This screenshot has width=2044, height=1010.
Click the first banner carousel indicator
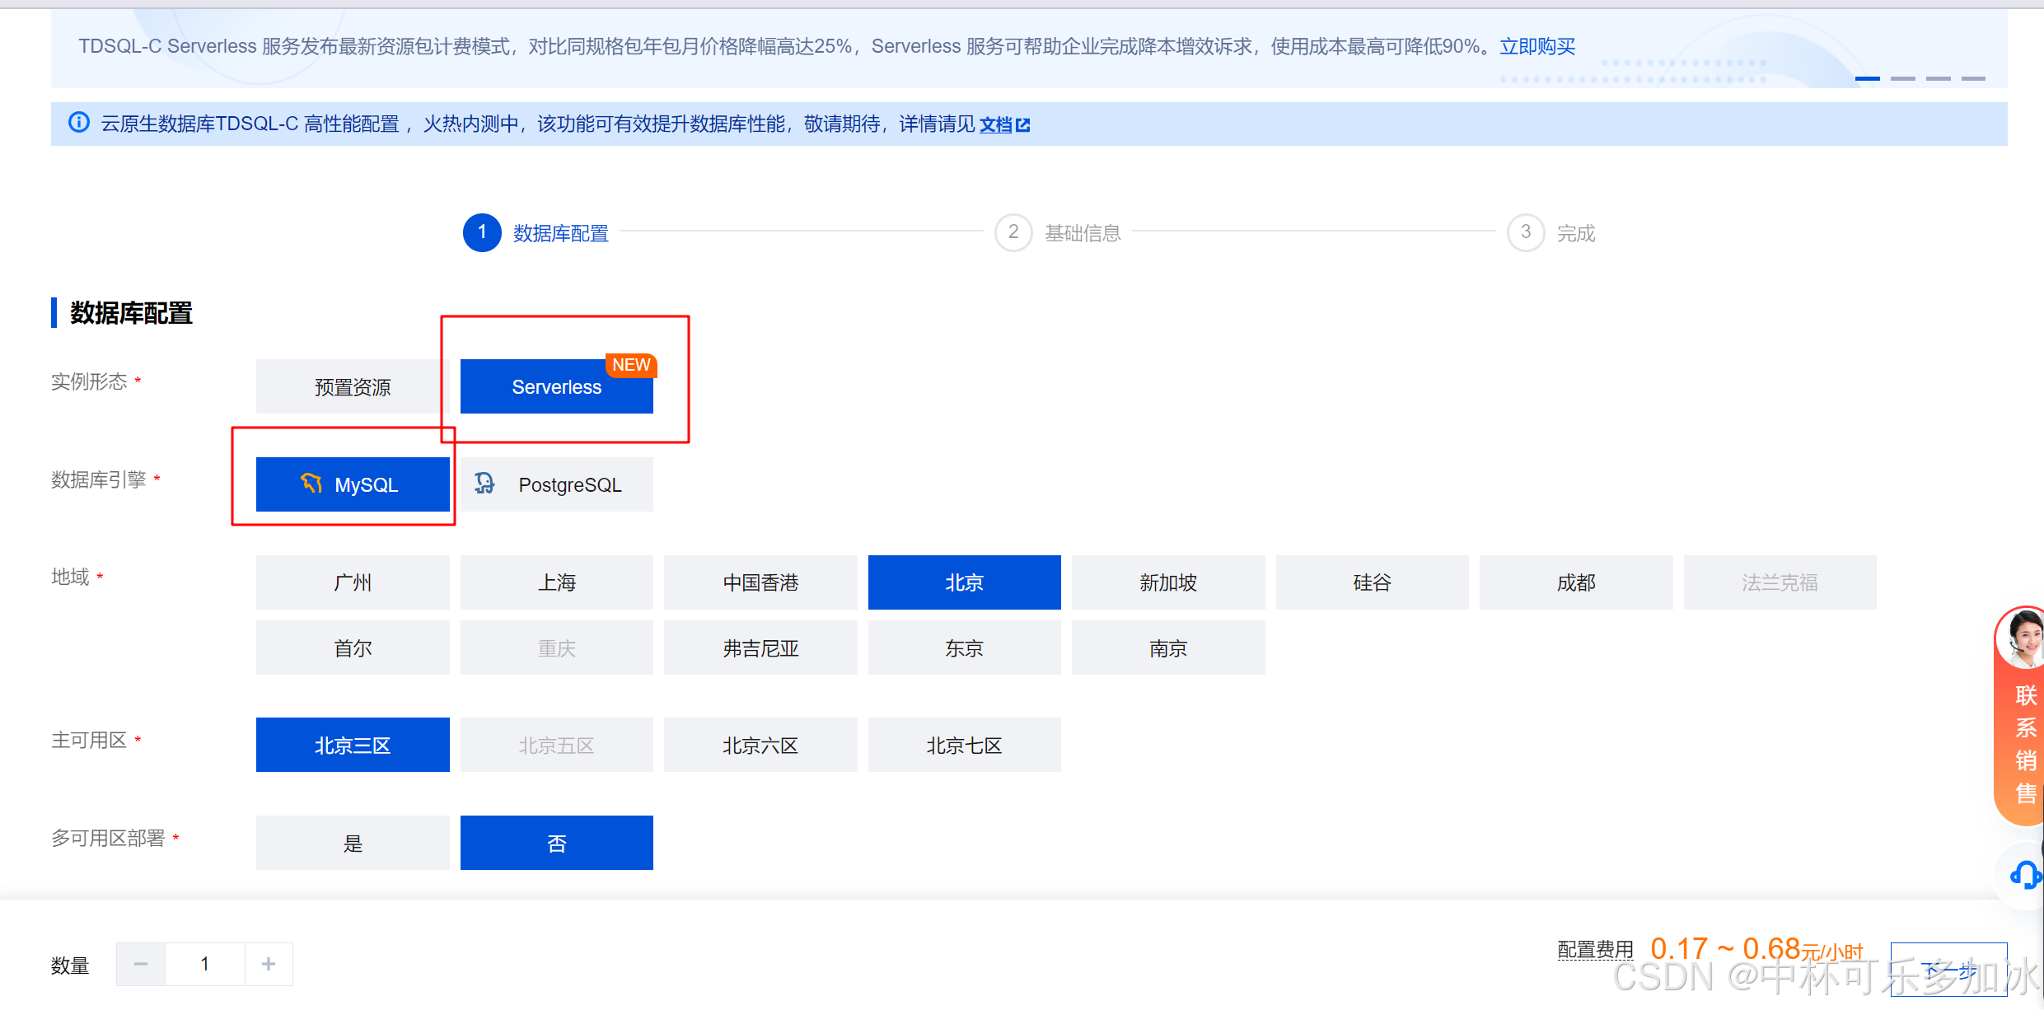[1868, 78]
